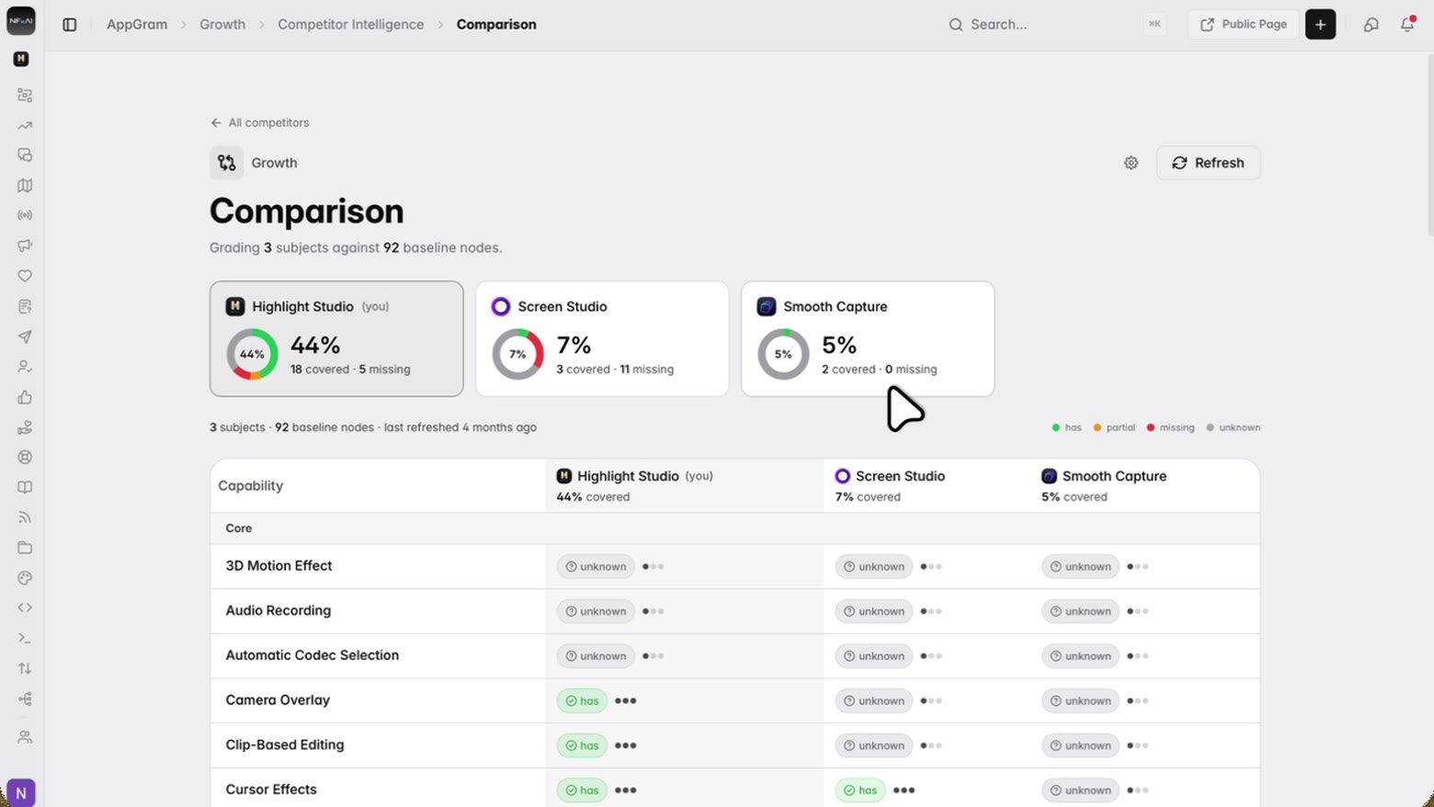Open the color palette icon in sidebar
The image size is (1434, 807).
pyautogui.click(x=25, y=578)
